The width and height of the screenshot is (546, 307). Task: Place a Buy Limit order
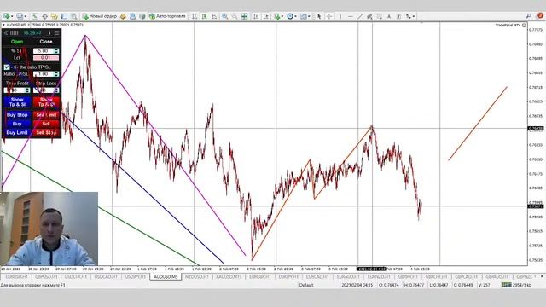point(17,133)
